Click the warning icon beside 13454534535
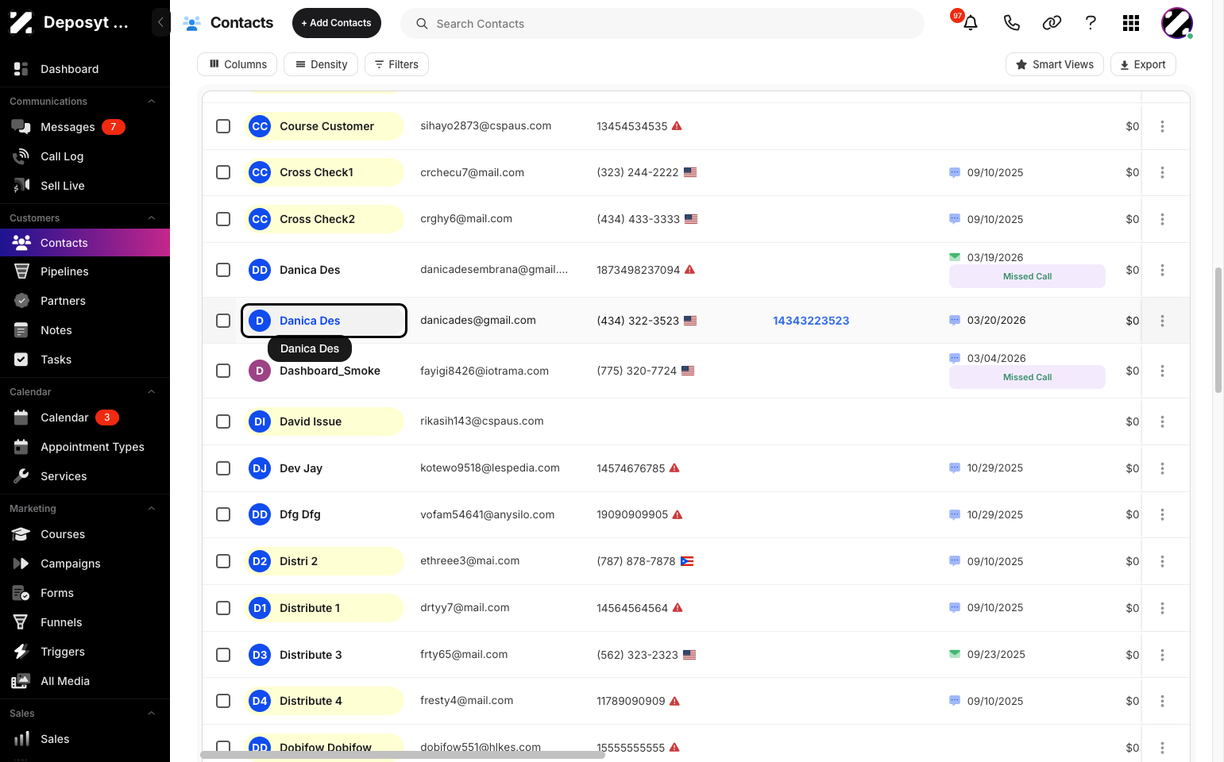This screenshot has width=1224, height=762. [x=677, y=126]
